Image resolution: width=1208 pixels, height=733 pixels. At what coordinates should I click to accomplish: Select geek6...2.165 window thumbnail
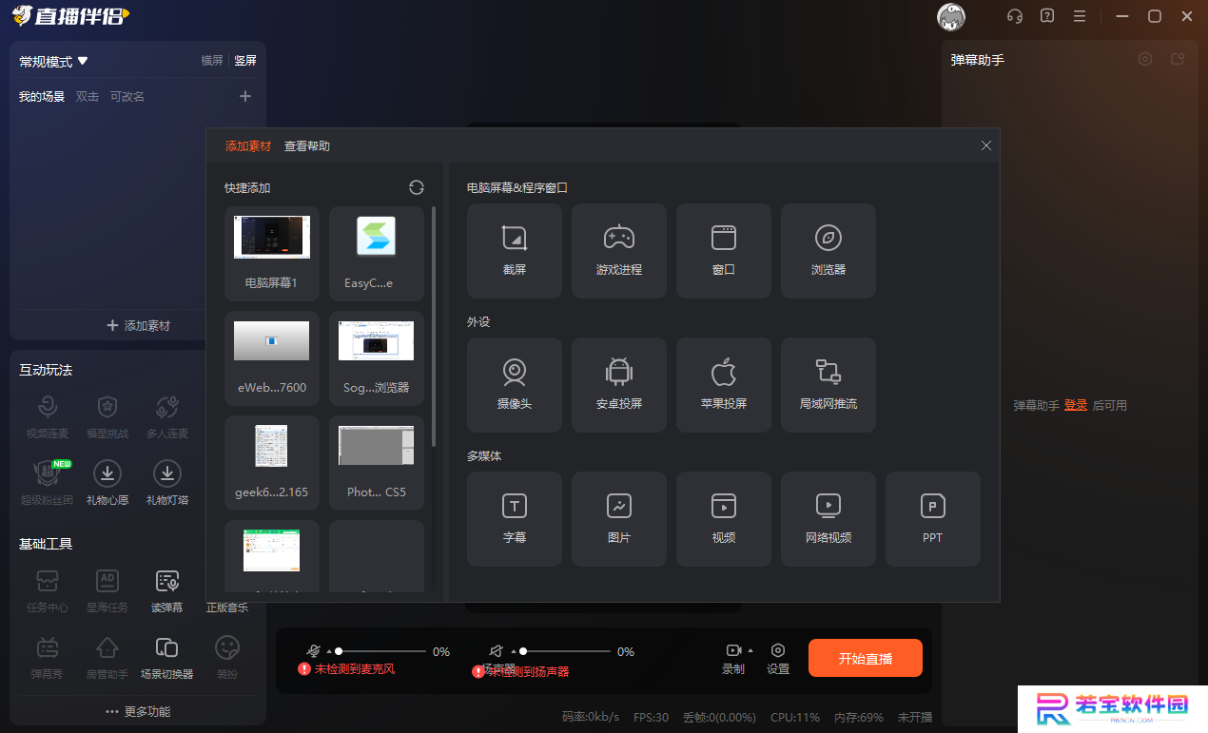(272, 463)
